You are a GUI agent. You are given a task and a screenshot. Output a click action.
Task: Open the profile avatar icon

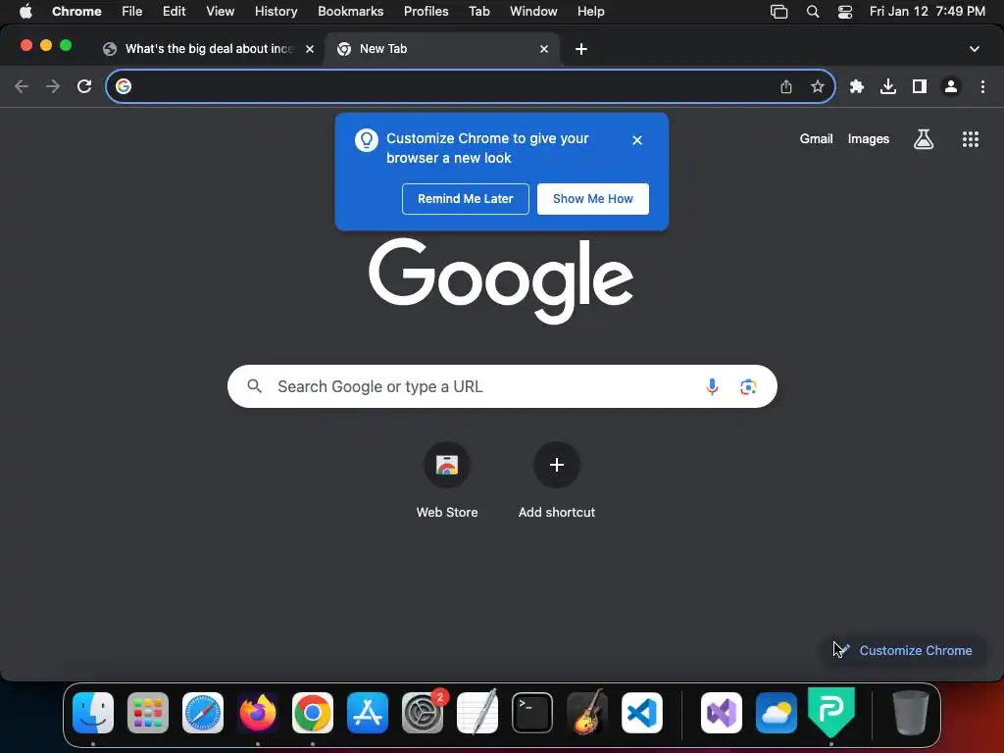951,86
